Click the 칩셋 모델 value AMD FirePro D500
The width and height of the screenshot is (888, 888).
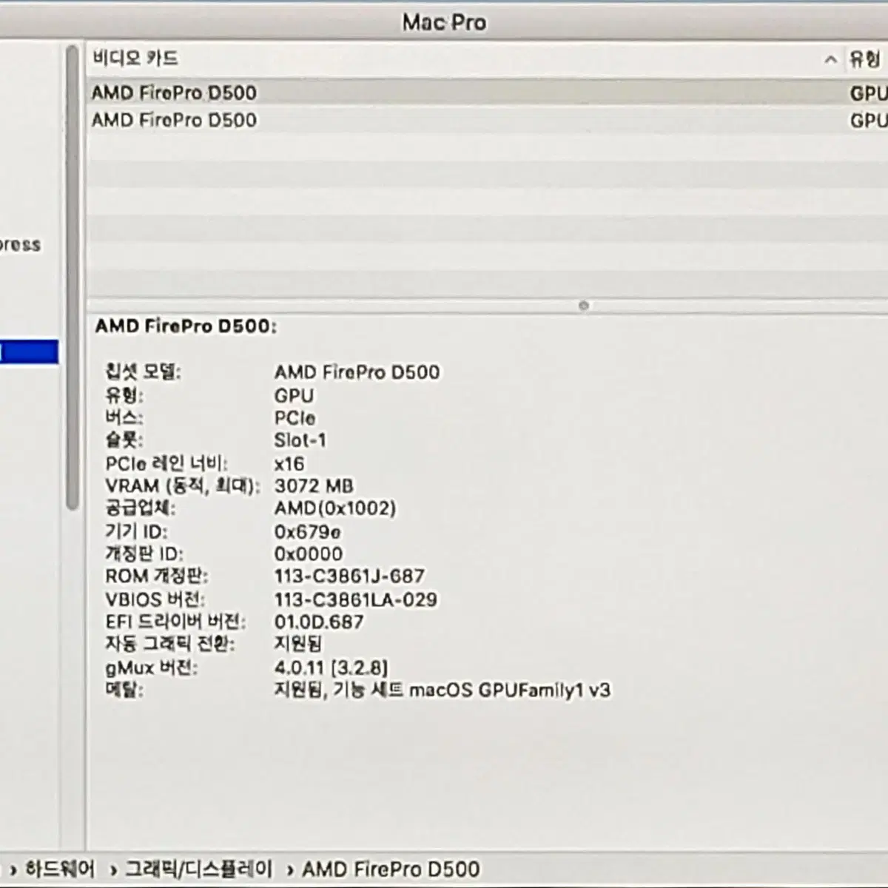click(357, 372)
